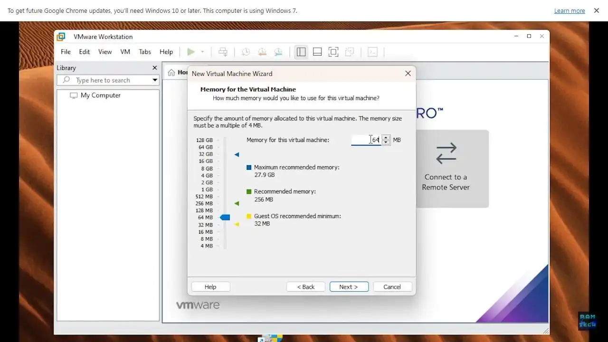Open the Edit menu

coord(85,52)
